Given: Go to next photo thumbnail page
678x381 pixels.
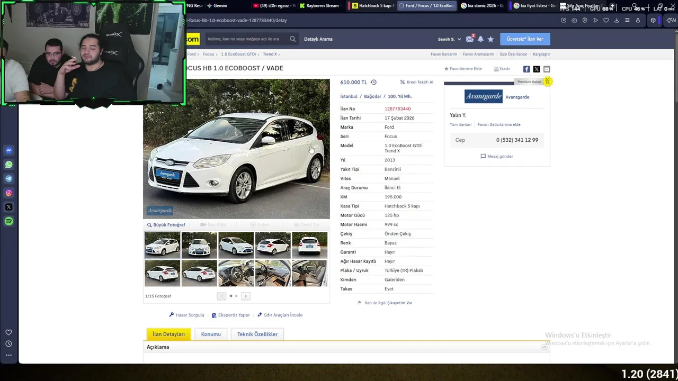Looking at the screenshot, I should (246, 296).
